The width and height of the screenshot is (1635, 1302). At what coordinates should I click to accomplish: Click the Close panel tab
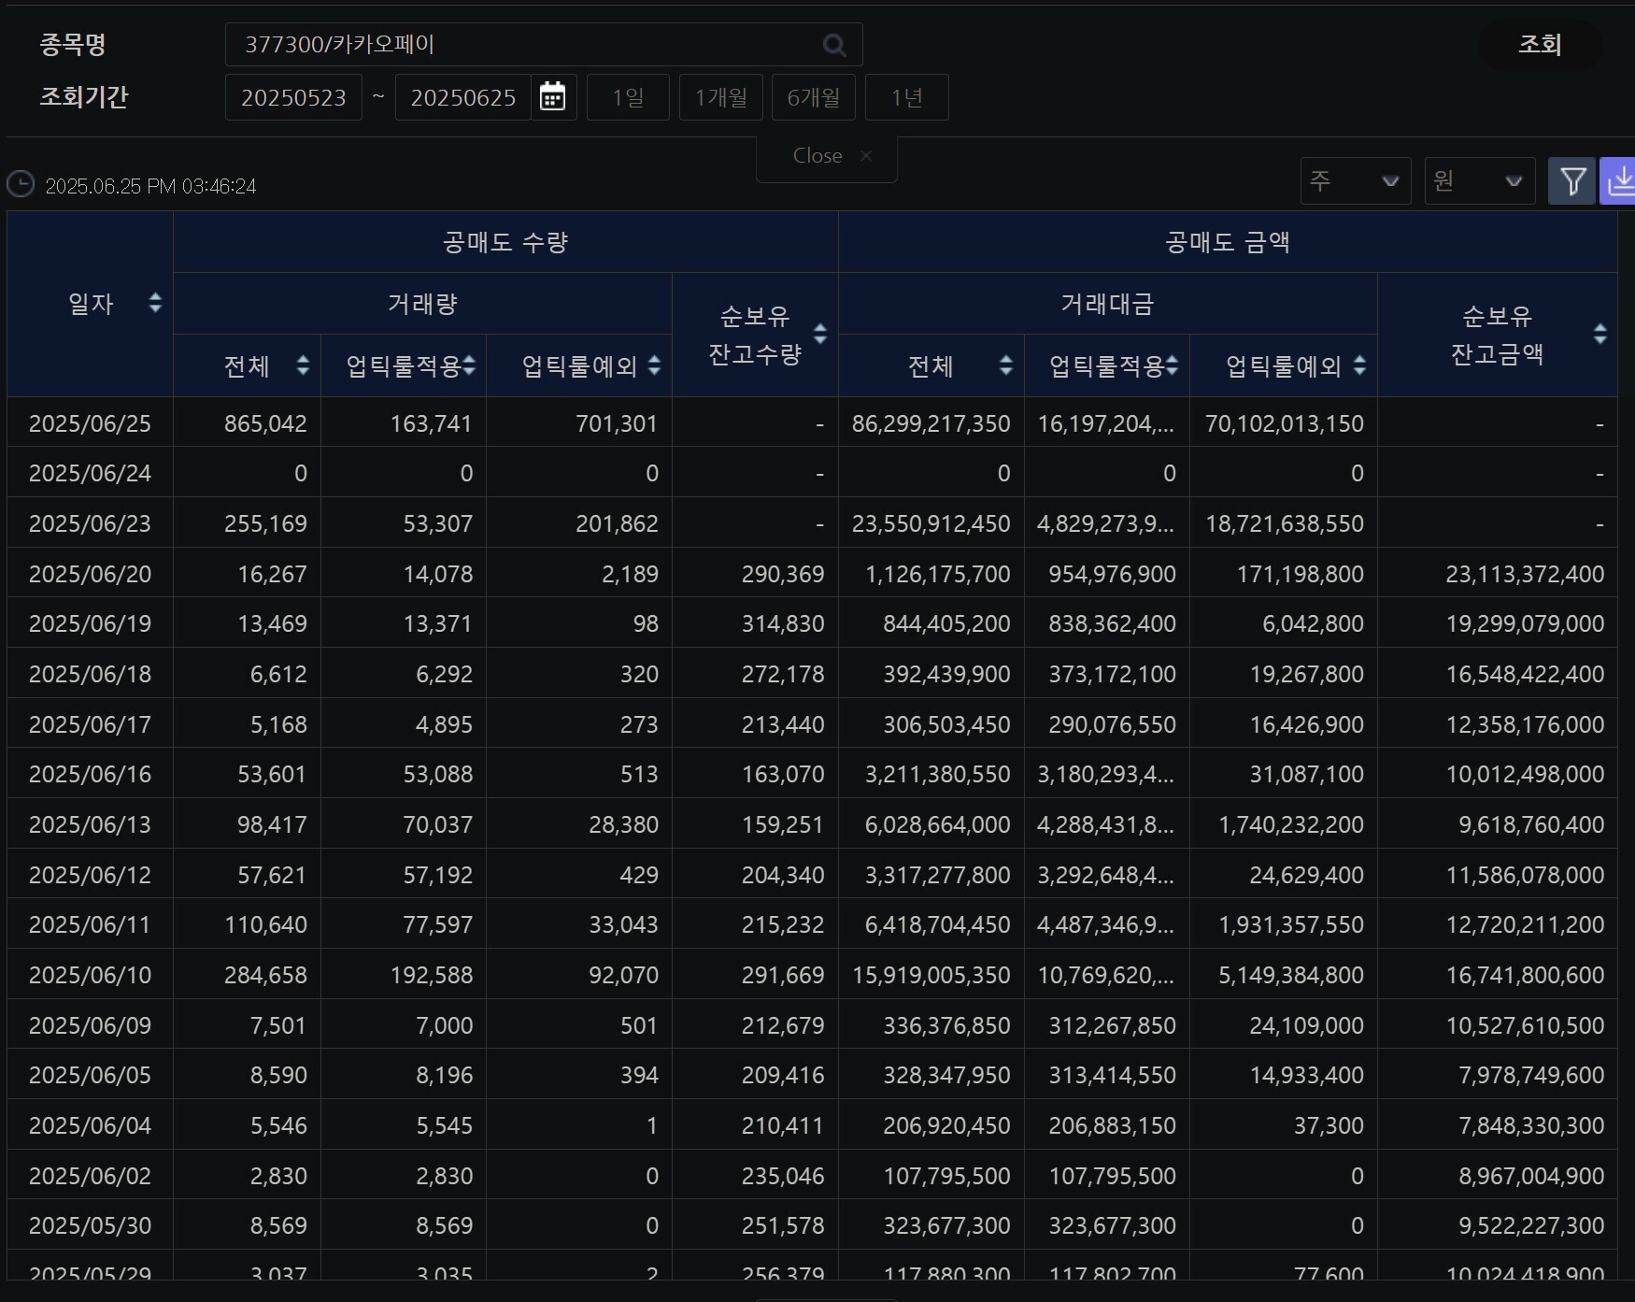[827, 156]
